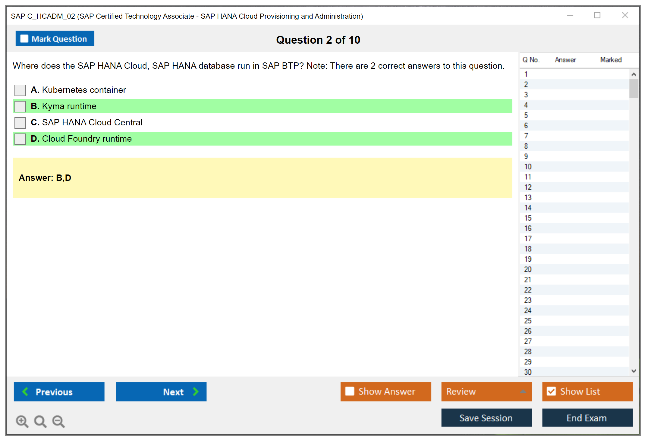Click the list scroll down arrow
648x443 pixels.
pos(634,371)
